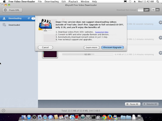
Task: Open Safari from the dock
Action: coord(45,117)
